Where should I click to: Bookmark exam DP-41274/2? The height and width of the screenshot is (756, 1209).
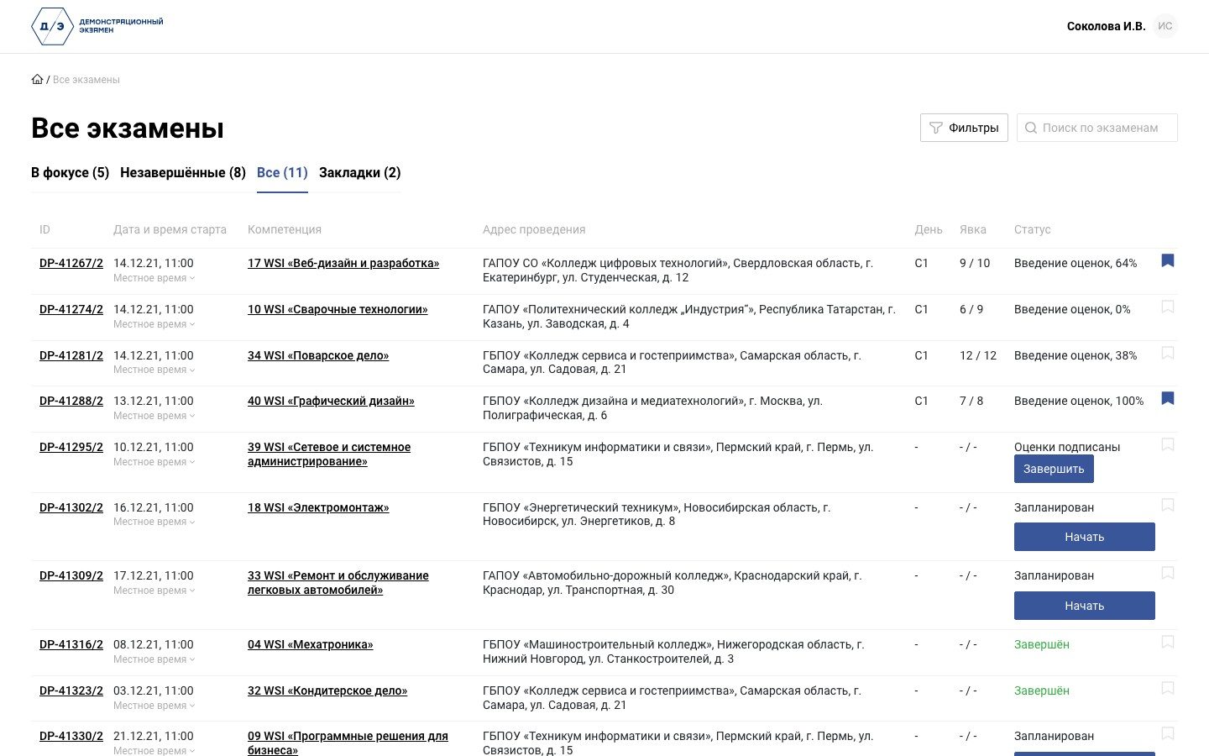coord(1168,307)
